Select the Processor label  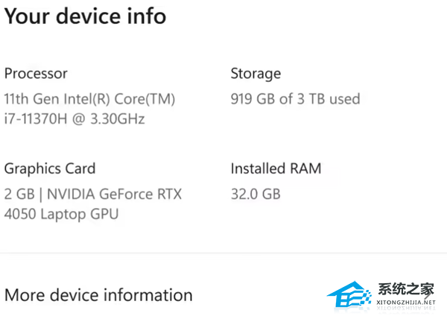pyautogui.click(x=36, y=73)
